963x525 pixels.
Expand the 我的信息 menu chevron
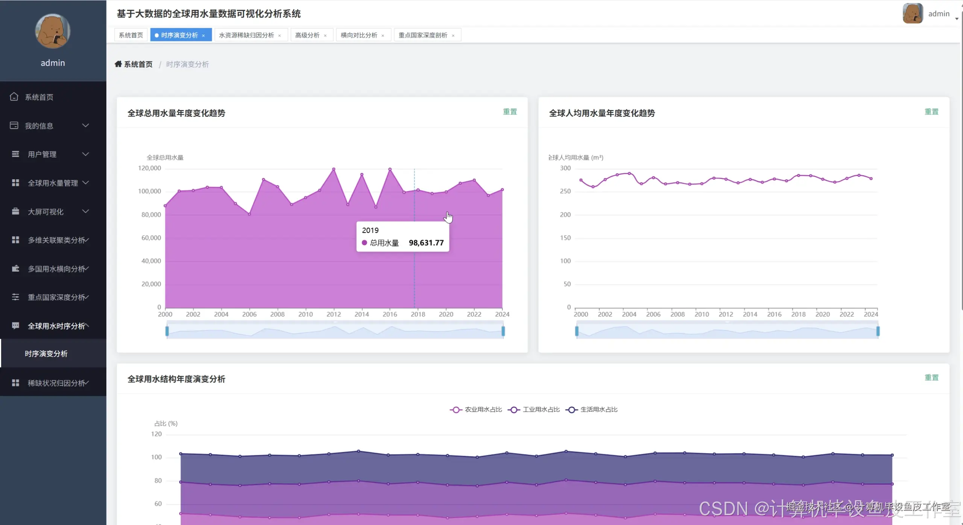click(x=86, y=126)
